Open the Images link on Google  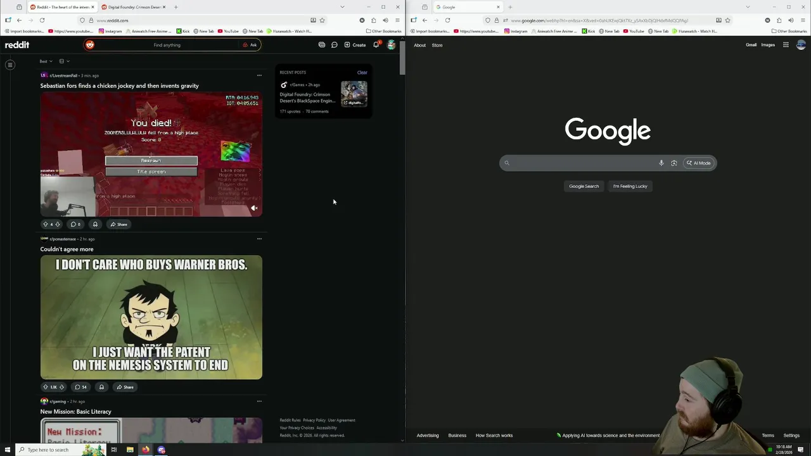coord(768,45)
